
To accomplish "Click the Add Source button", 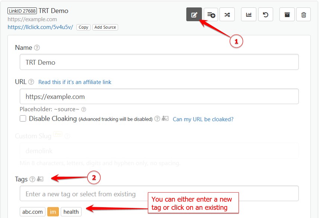I will click(105, 27).
